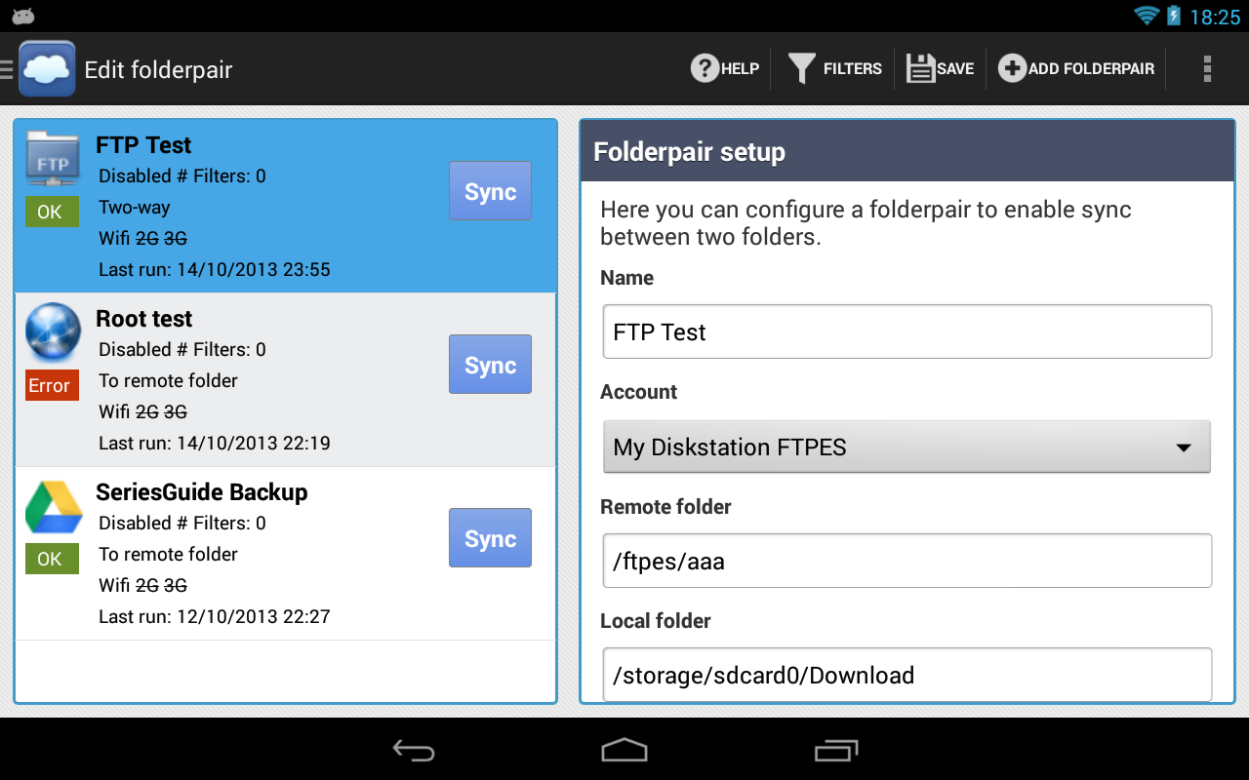Save folderpair with the floppy disk icon

point(921,68)
